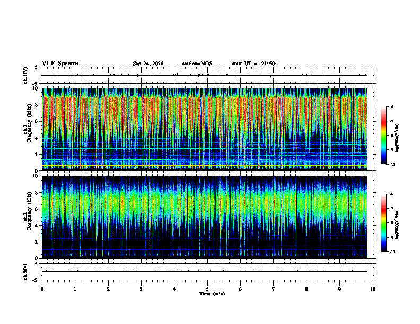Click the "station=MOS" header label
Screen dimensions: 420x324
[x=197, y=64]
